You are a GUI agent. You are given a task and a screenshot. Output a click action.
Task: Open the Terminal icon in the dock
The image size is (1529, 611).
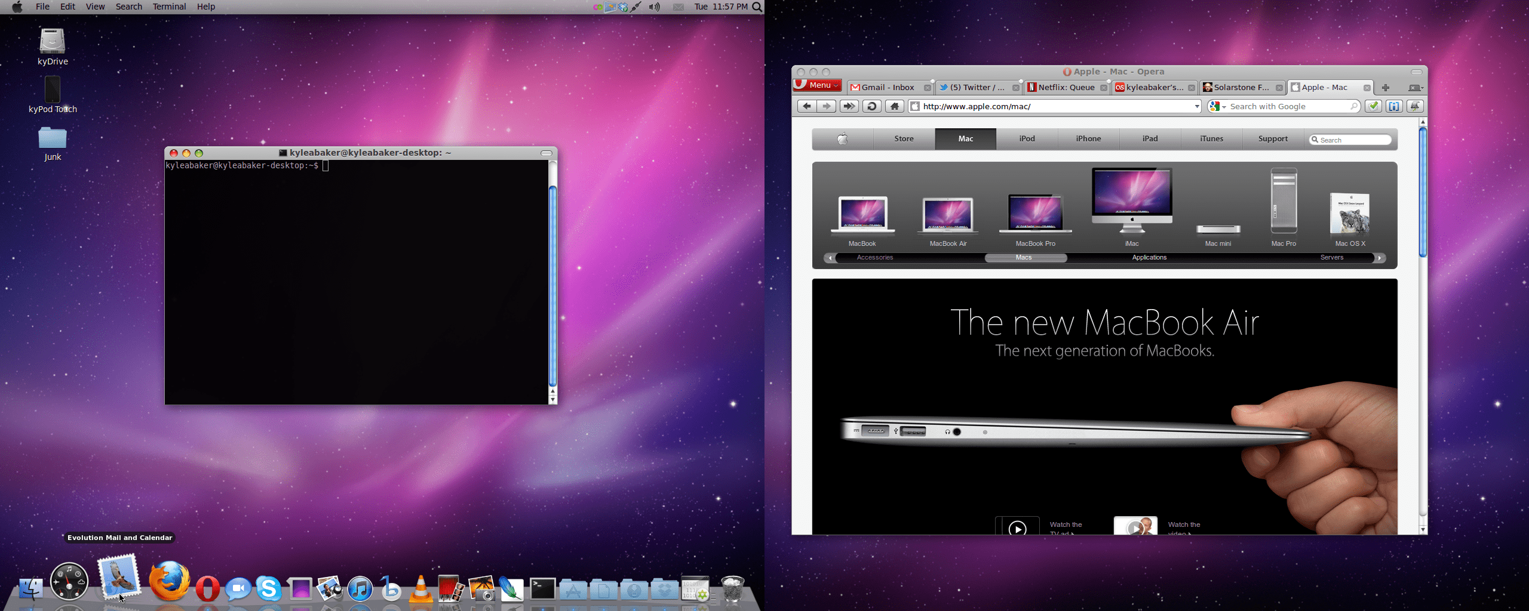click(x=543, y=588)
